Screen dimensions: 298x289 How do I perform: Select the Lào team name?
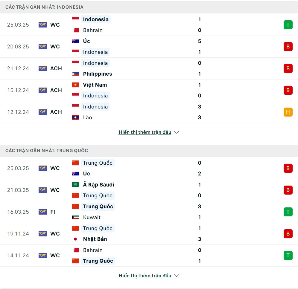pos(87,117)
